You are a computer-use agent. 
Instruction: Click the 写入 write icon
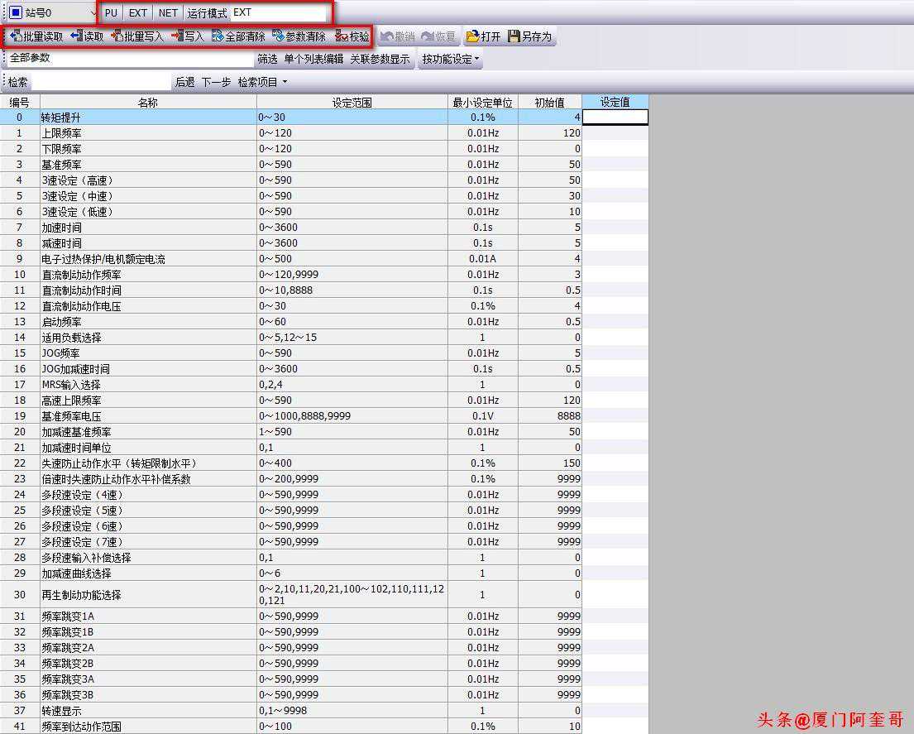[x=177, y=36]
